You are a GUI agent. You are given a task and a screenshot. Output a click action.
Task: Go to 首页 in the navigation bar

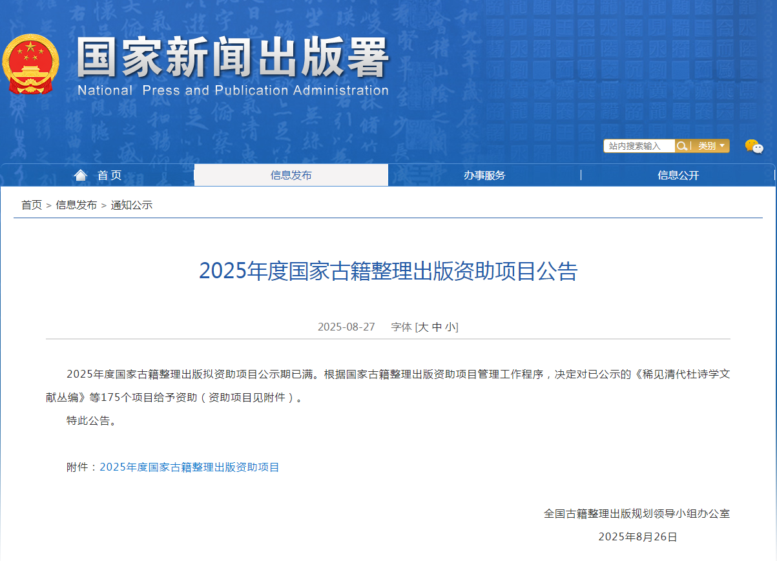click(109, 176)
